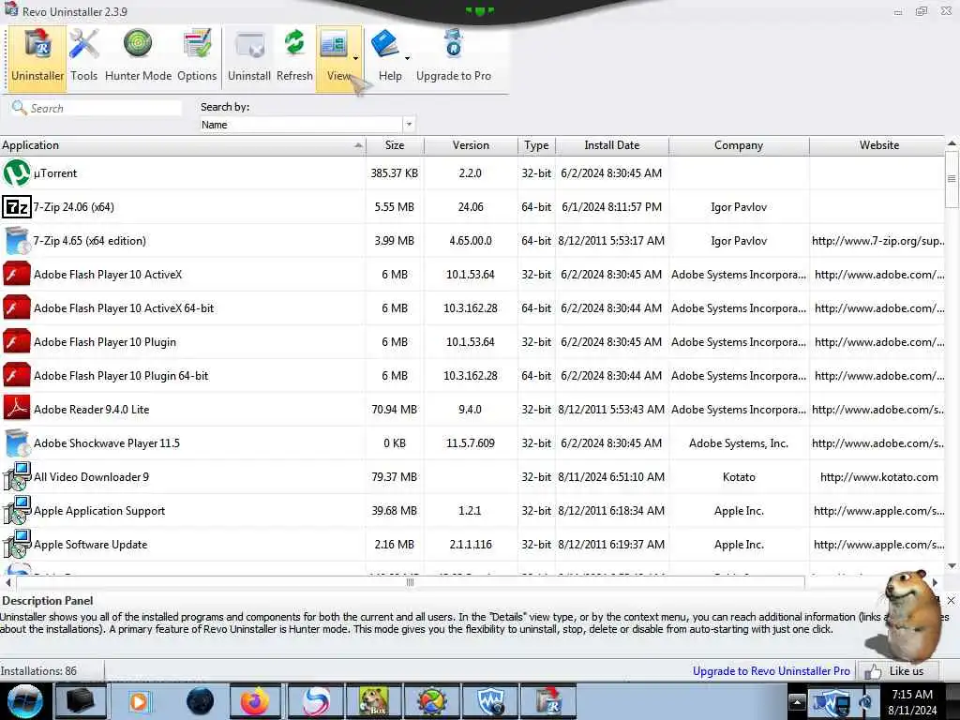Select the Apple Software Update icon
The width and height of the screenshot is (960, 720).
(17, 545)
